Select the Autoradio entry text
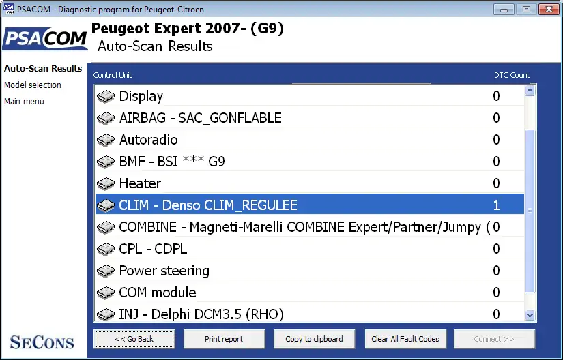The height and width of the screenshot is (360, 563). click(x=148, y=140)
